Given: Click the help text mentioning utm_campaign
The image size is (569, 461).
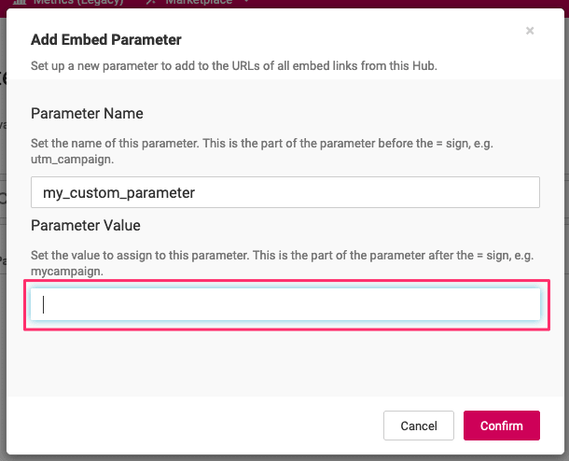Looking at the screenshot, I should coord(262,151).
